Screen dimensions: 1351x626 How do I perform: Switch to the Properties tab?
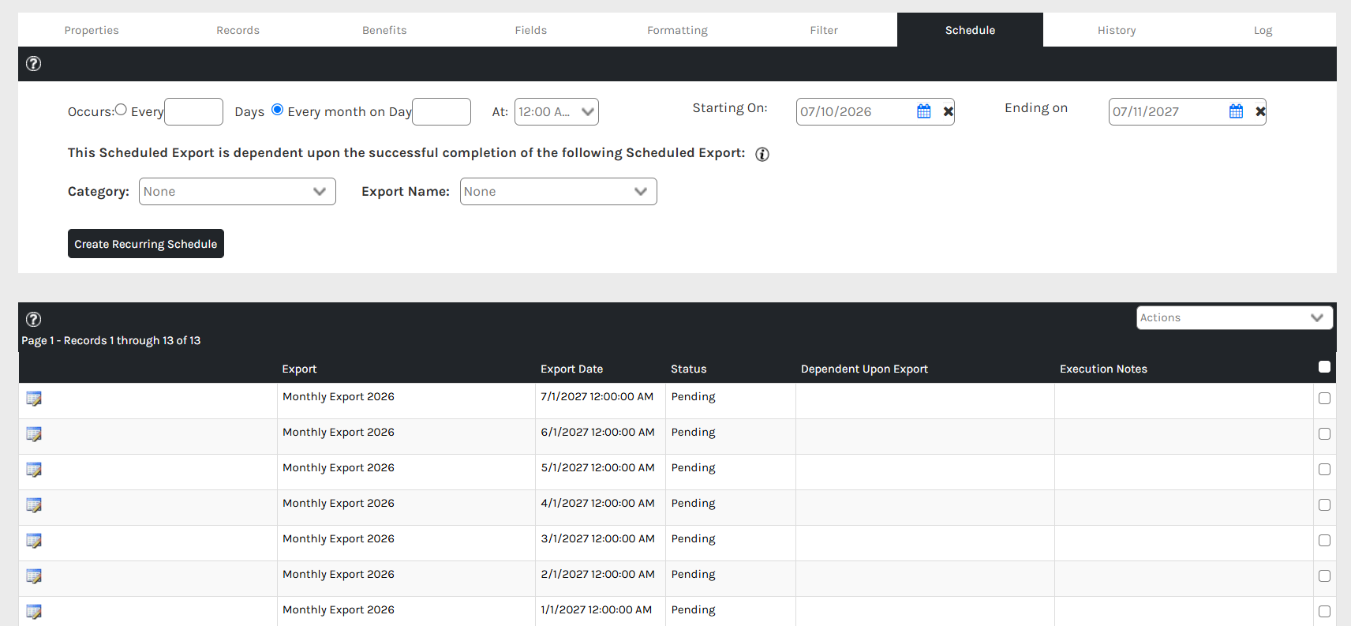tap(92, 30)
